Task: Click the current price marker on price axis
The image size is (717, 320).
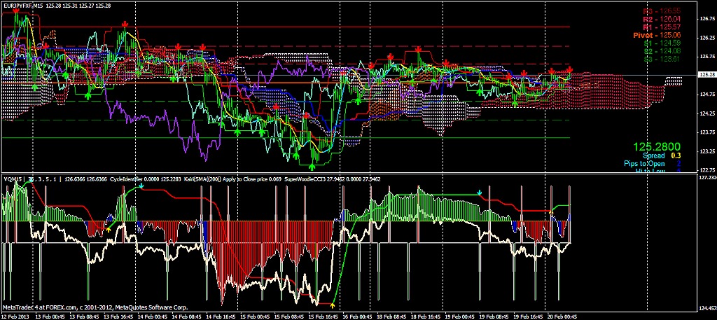Action: (x=706, y=74)
